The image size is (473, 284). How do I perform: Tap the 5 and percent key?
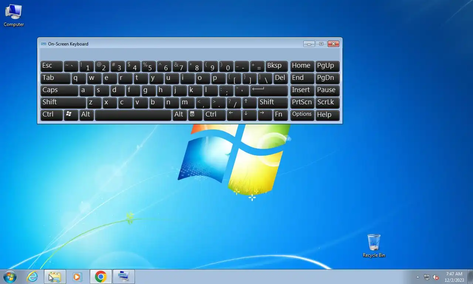click(149, 66)
